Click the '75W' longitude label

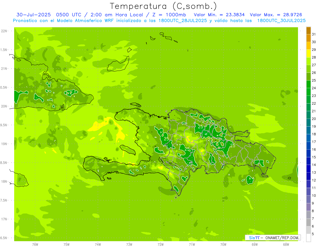coord(67,245)
